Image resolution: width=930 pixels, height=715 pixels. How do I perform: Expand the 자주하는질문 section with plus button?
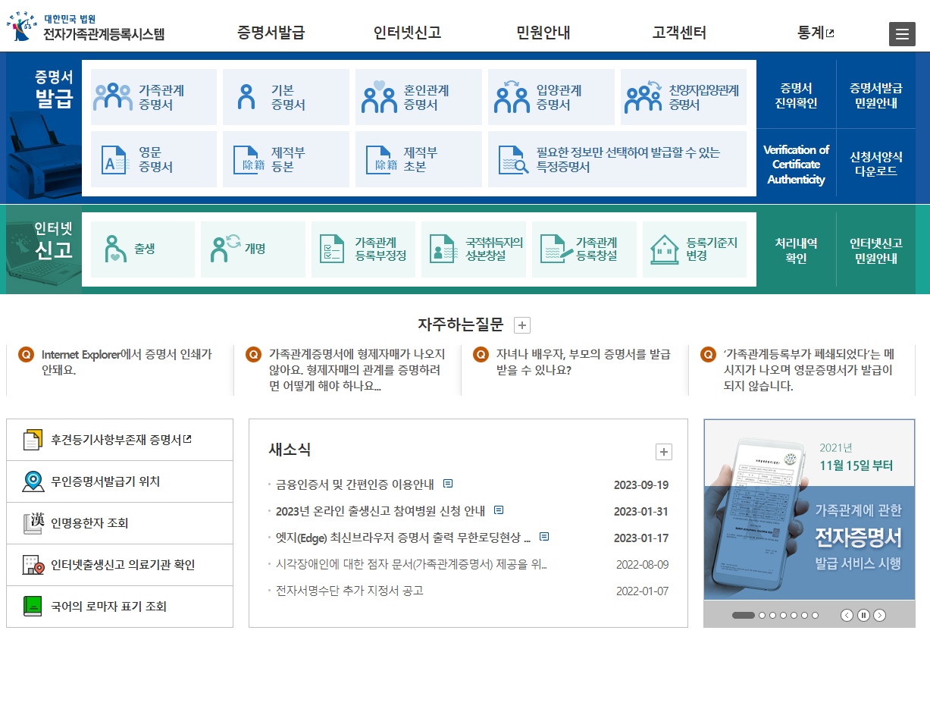click(x=521, y=325)
